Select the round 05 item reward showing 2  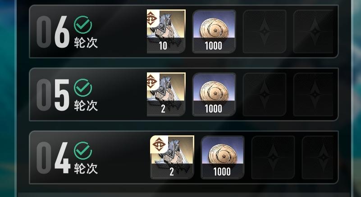click(x=166, y=94)
